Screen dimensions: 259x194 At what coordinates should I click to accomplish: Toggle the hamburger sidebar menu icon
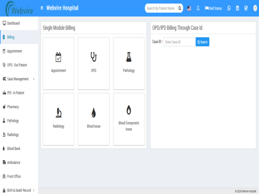[x=42, y=8]
